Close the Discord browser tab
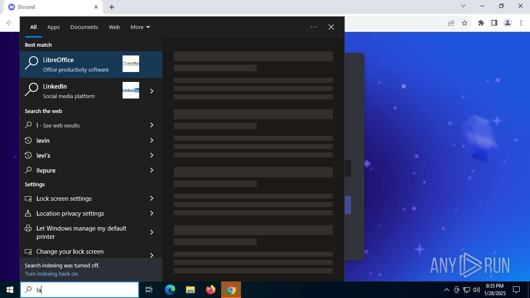Screen dimensions: 530x298 click(96, 7)
